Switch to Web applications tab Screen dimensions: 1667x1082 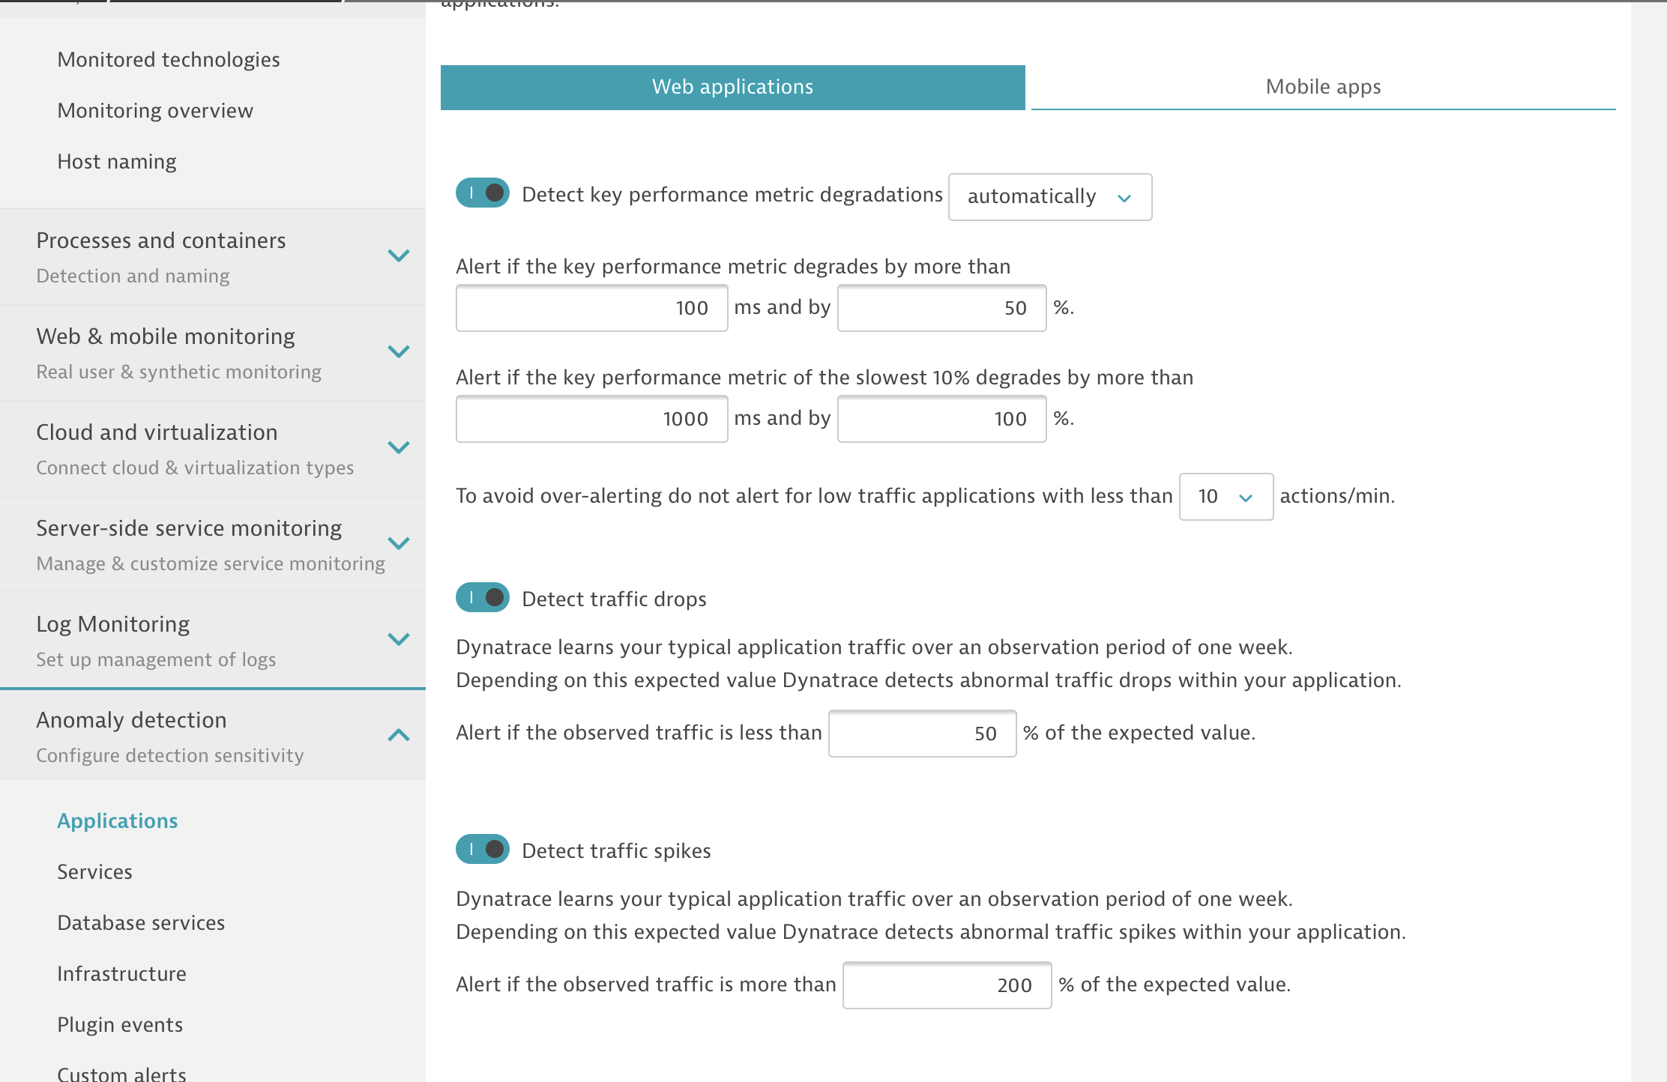pyautogui.click(x=733, y=87)
